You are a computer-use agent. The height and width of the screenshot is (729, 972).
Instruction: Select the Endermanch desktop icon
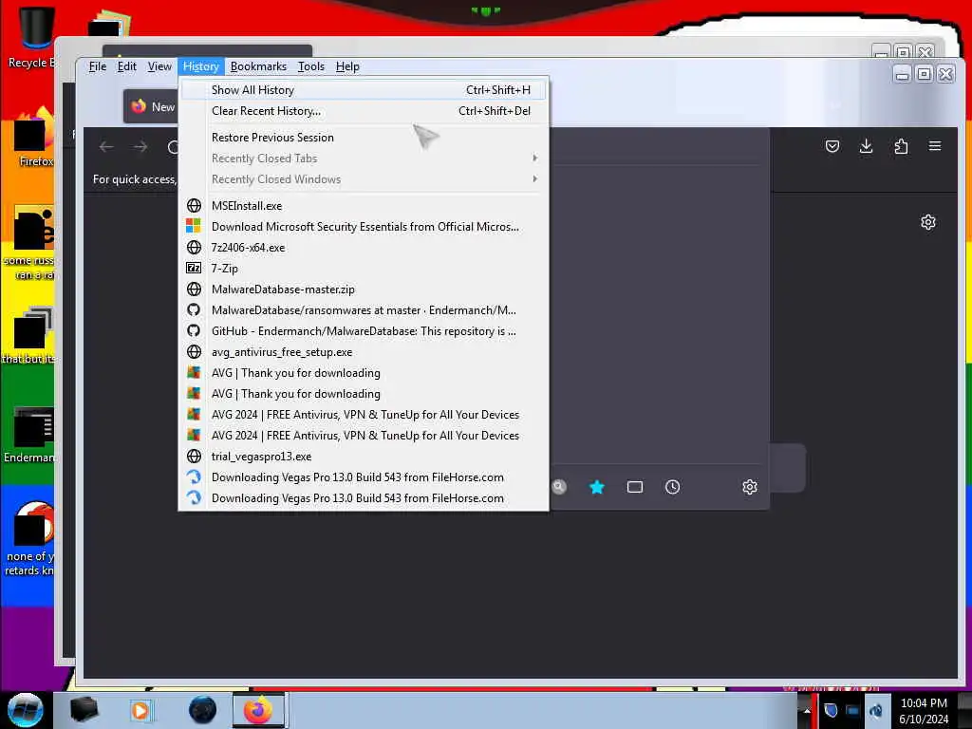[x=29, y=435]
